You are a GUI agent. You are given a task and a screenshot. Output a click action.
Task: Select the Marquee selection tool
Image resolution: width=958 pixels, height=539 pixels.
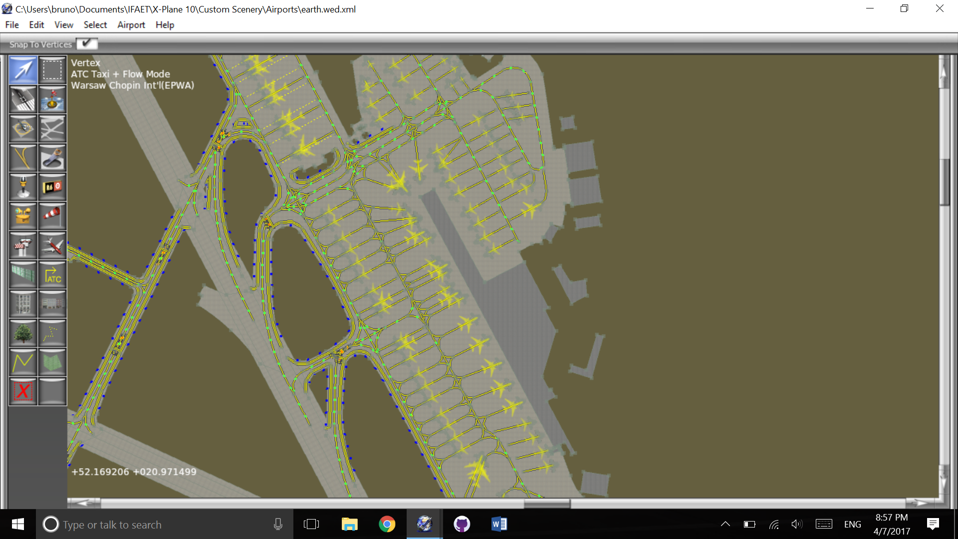tap(52, 70)
